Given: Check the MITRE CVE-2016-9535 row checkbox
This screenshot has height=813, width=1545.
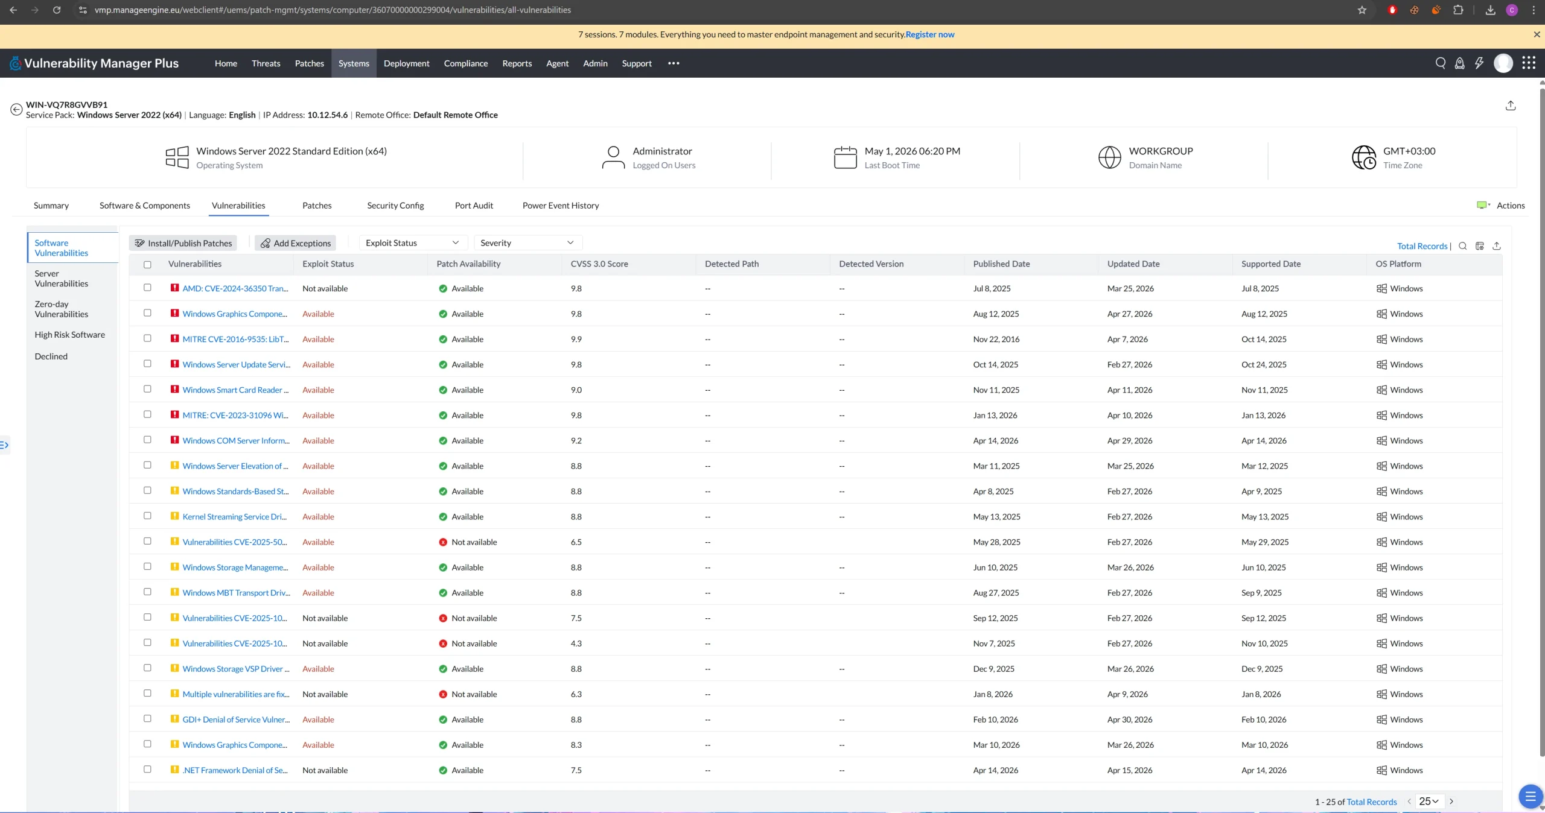Looking at the screenshot, I should 147,338.
